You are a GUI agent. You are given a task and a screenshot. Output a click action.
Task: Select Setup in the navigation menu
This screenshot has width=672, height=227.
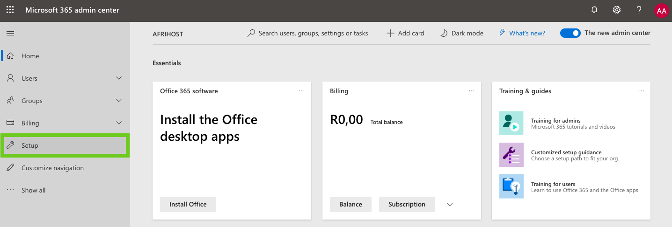[30, 145]
